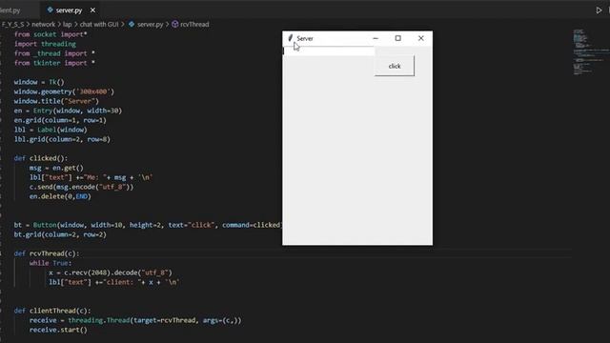
Task: Focus the text entry field in Server window
Action: pyautogui.click(x=328, y=50)
